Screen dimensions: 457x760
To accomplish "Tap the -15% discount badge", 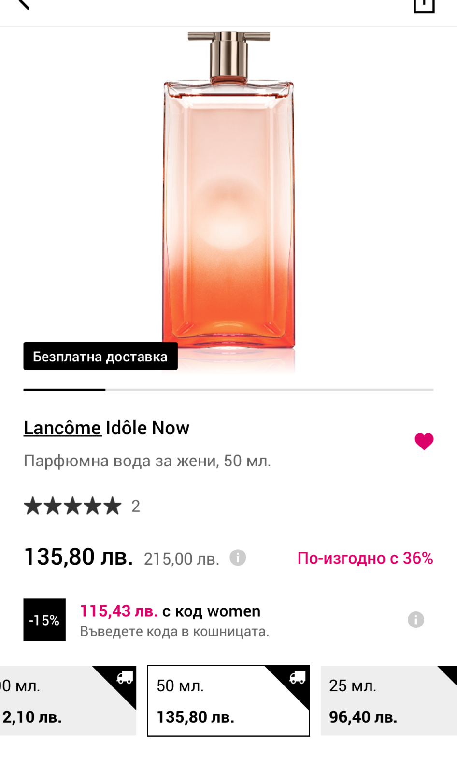I will coord(44,620).
